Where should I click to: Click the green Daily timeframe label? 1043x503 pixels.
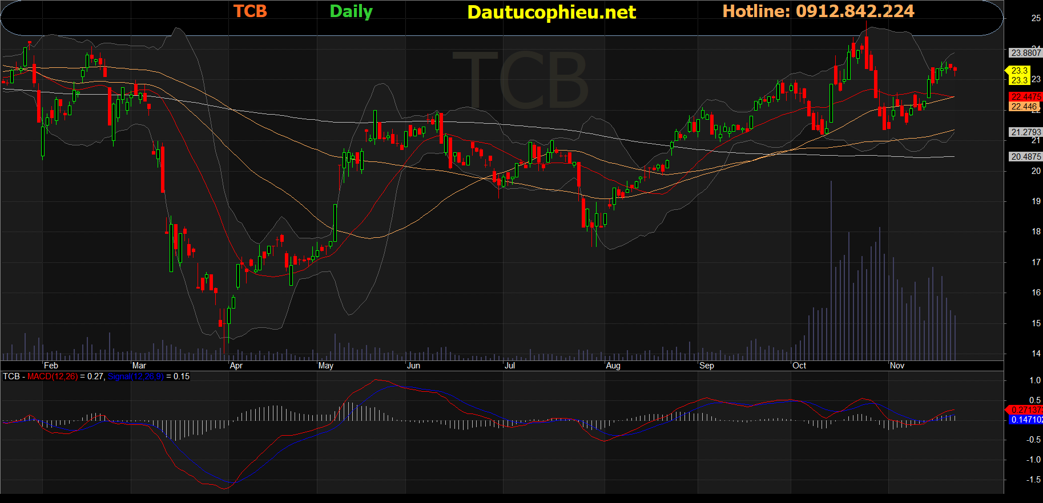(351, 11)
